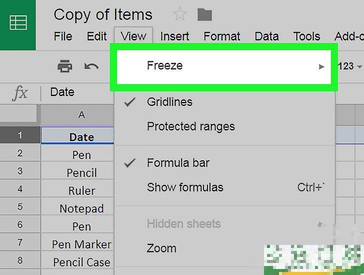This screenshot has width=364, height=275.
Task: Toggle the Formula bar option
Action: [x=177, y=163]
